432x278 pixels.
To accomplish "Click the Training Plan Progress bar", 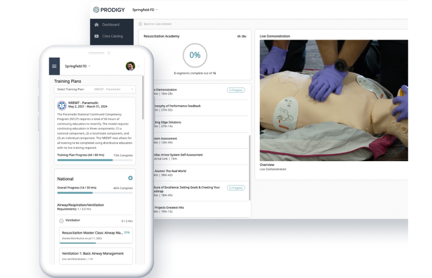I will pos(95,160).
